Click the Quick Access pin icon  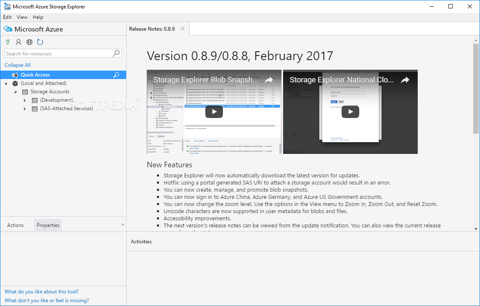(x=15, y=75)
